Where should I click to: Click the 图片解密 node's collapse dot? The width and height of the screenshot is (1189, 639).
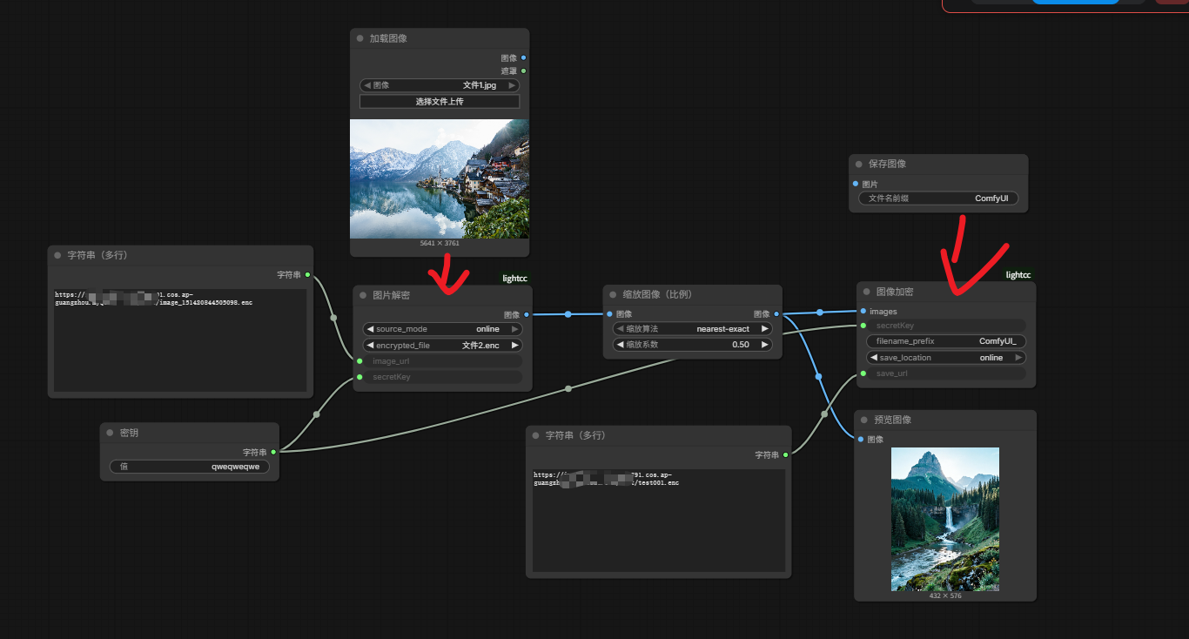[363, 295]
